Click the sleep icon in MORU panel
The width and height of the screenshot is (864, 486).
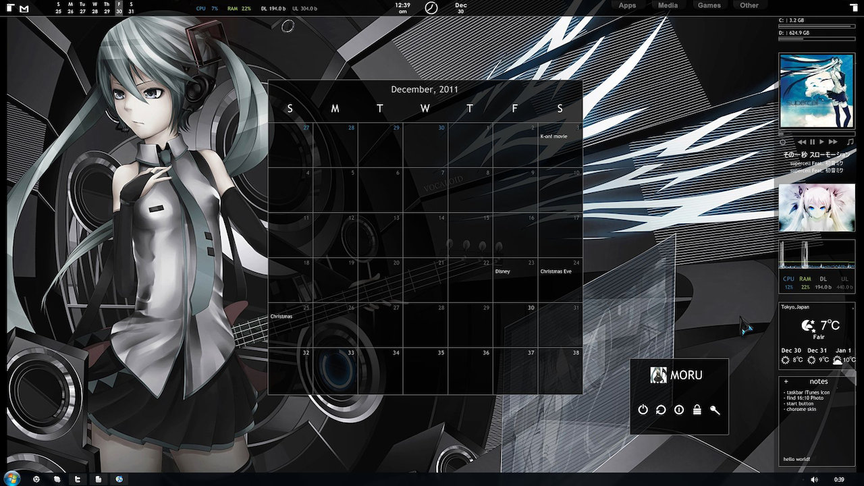click(679, 410)
